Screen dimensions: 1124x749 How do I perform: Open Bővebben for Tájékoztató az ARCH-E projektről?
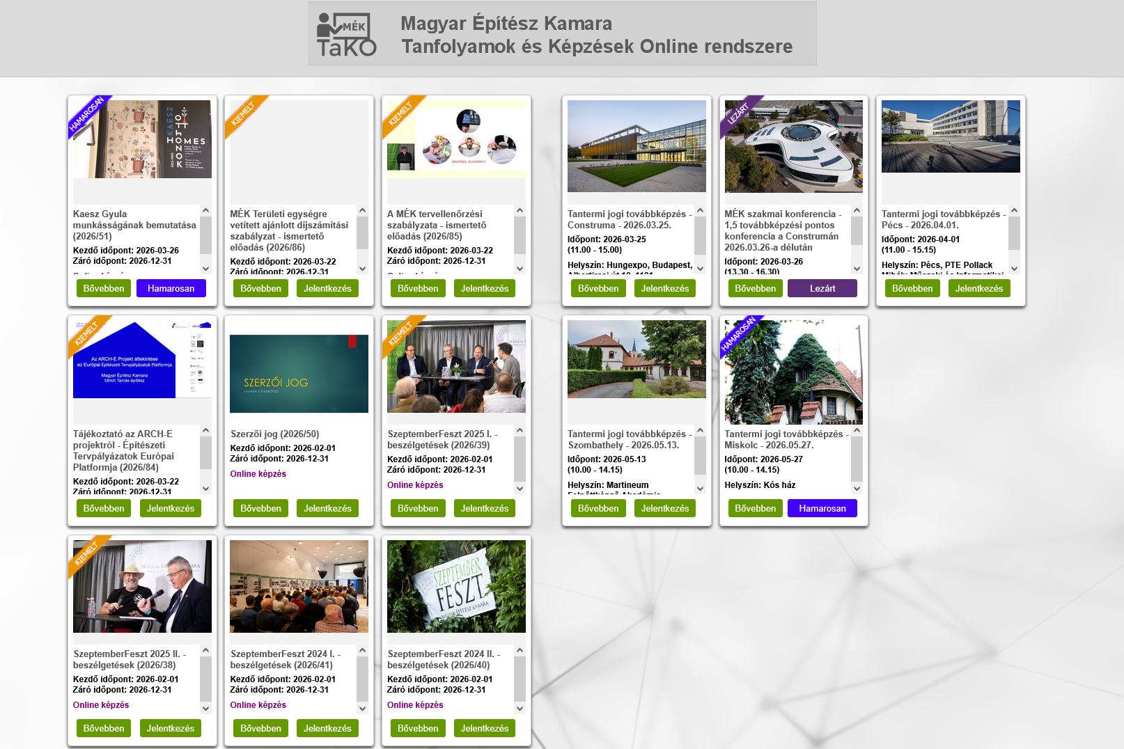pos(103,508)
